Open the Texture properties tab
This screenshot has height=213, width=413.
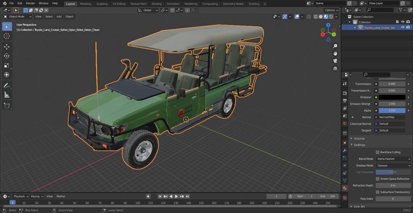coord(345,198)
